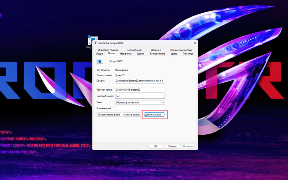
Task: Click the System32 location value
Action: point(120,75)
